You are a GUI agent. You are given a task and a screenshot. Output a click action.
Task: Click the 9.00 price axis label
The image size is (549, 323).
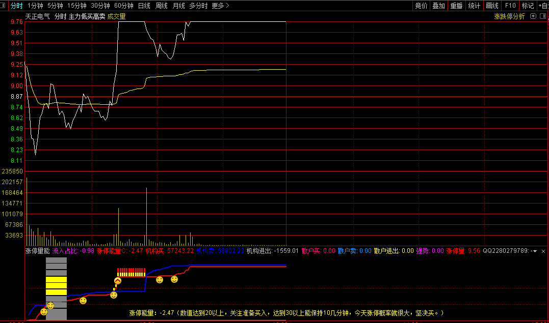[17, 86]
